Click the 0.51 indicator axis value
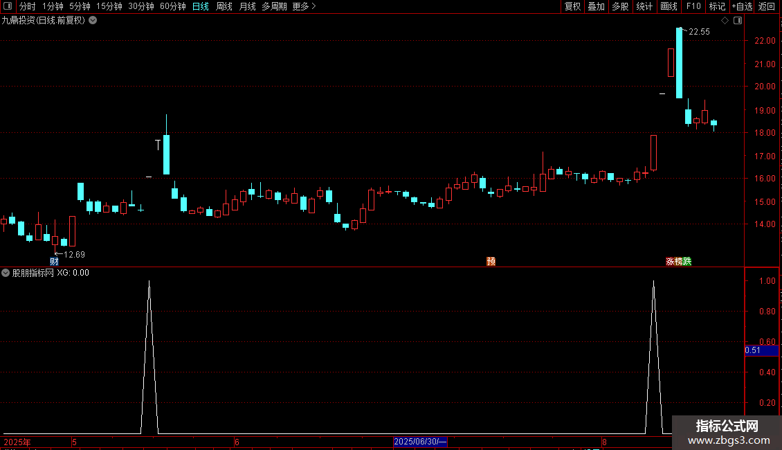The image size is (782, 450). pos(761,350)
